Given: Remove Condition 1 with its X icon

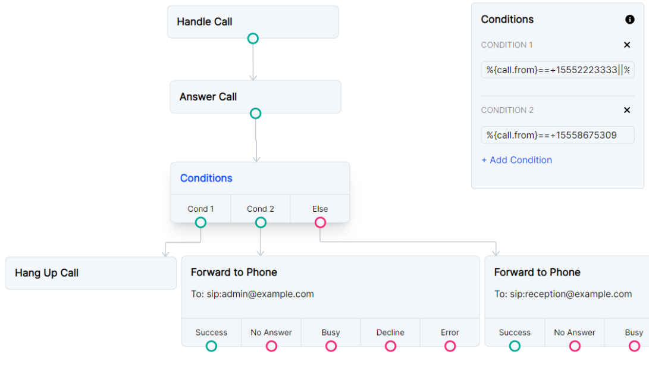Looking at the screenshot, I should point(627,45).
